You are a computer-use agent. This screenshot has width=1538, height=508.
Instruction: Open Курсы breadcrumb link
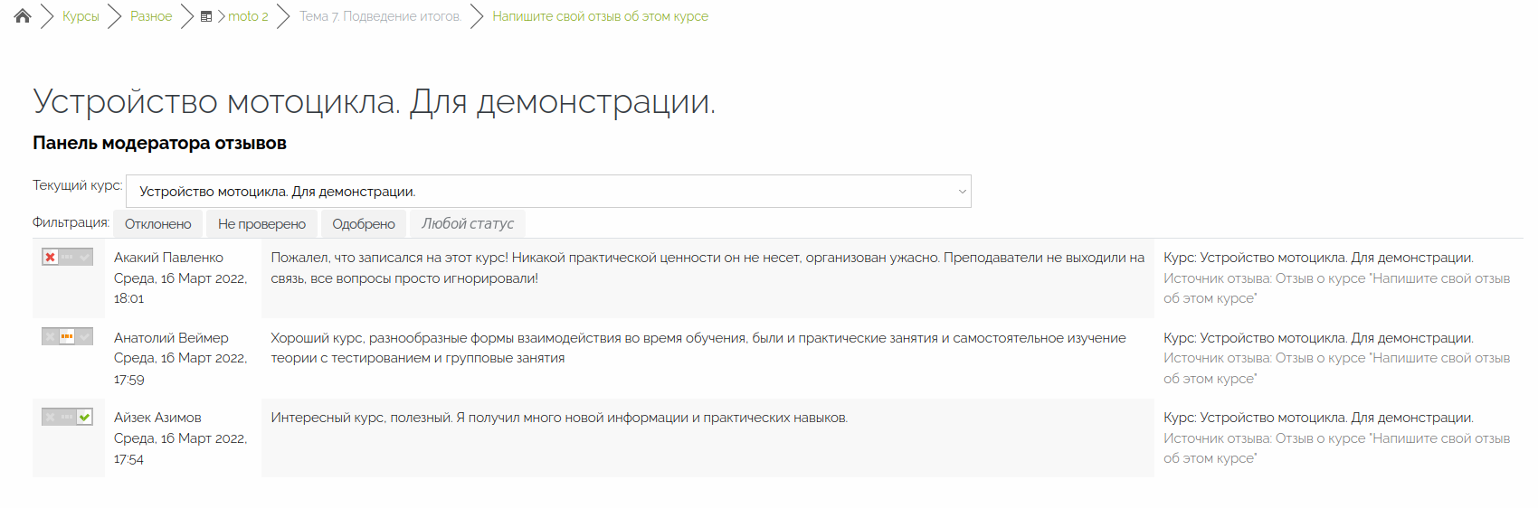click(x=81, y=16)
